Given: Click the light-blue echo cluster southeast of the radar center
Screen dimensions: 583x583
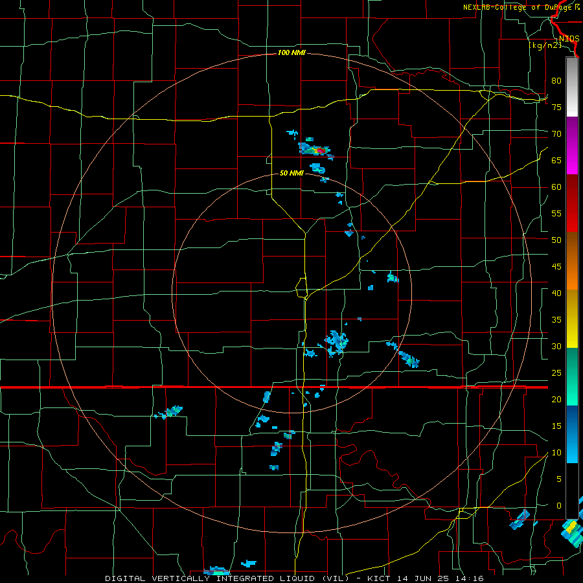Looking at the screenshot, I should tap(336, 343).
